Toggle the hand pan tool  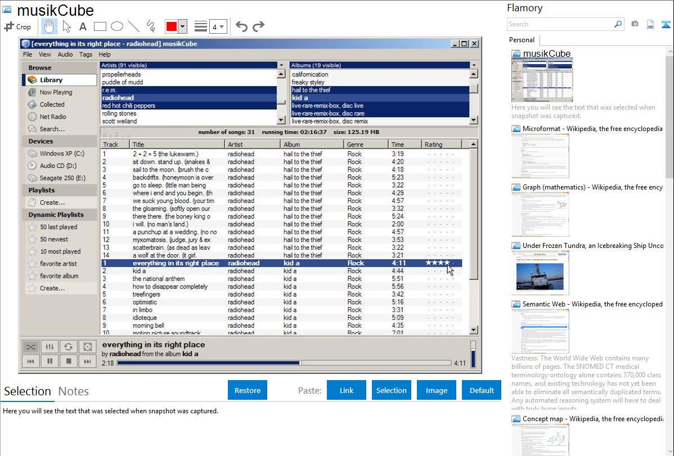(x=50, y=26)
